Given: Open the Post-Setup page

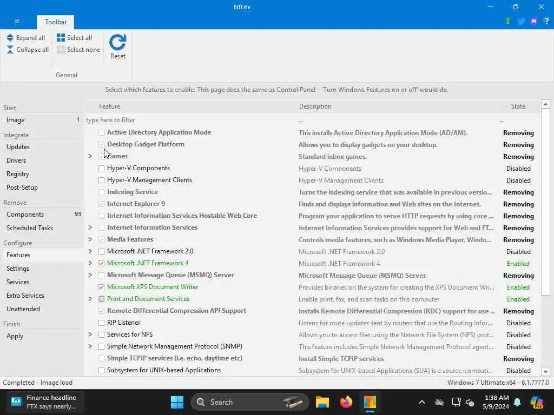Looking at the screenshot, I should [x=42, y=188].
